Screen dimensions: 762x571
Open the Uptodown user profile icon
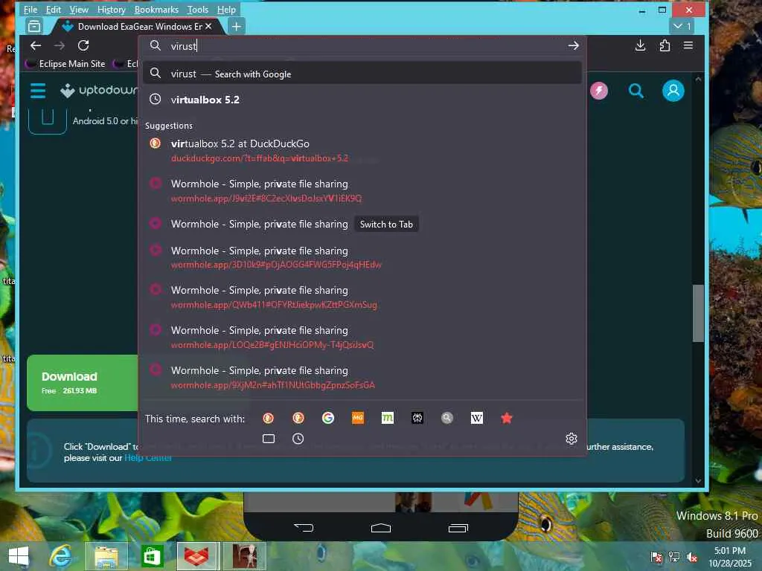click(673, 91)
